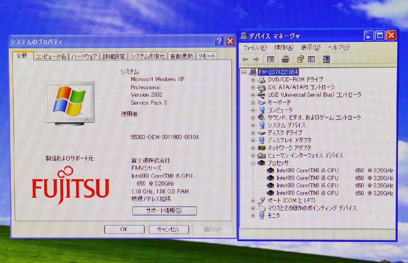Open the 操作(A) menu
Image resolution: width=408 pixels, height=263 pixels.
[x=284, y=47]
